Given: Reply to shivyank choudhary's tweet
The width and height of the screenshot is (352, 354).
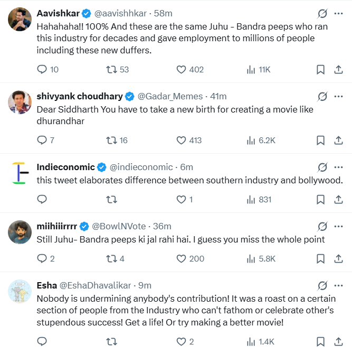Looking at the screenshot, I should 42,140.
